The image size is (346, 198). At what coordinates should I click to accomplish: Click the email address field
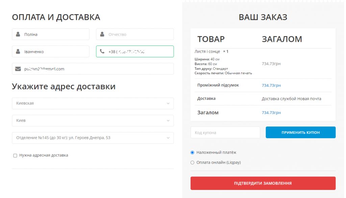point(98,69)
